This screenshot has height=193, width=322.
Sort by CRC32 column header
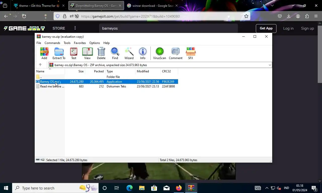point(169,71)
